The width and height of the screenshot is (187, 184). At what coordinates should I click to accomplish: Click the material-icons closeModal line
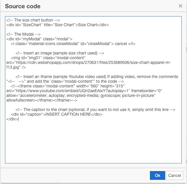tap(73, 44)
